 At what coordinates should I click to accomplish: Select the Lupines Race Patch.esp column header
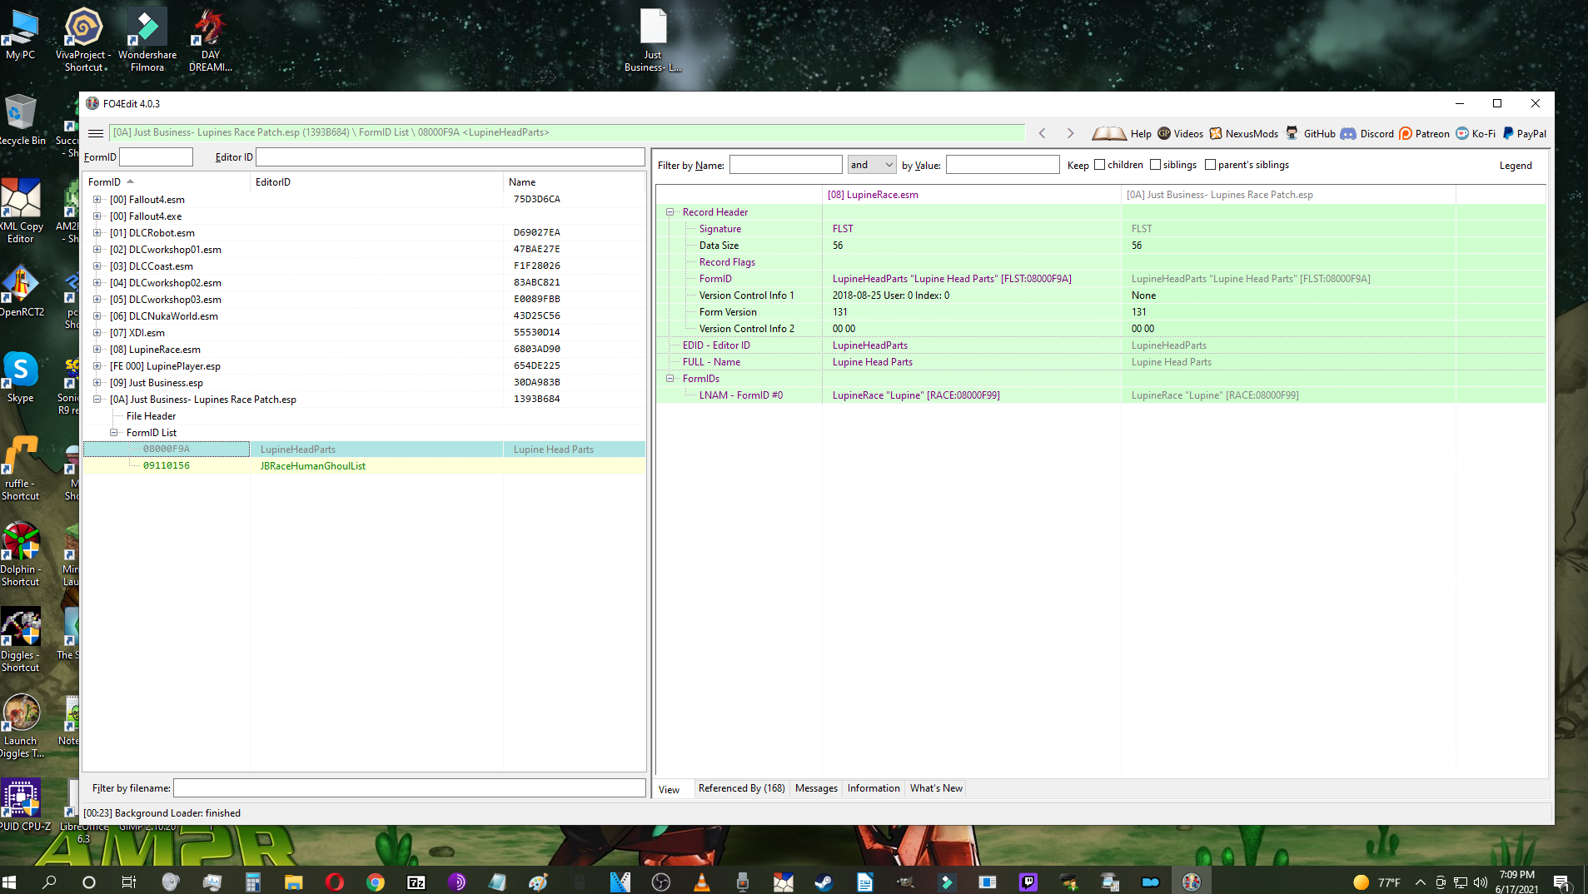(x=1288, y=195)
